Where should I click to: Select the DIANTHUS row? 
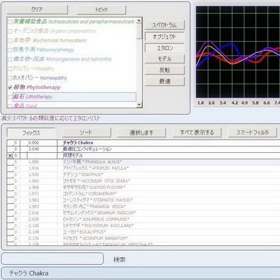(x=143, y=175)
